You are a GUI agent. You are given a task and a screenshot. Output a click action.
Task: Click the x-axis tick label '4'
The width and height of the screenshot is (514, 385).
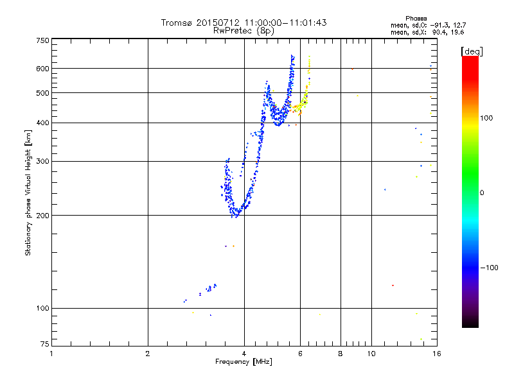(244, 354)
